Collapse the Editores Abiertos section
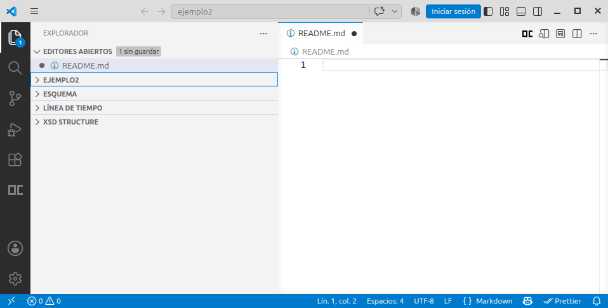Viewport: 608px width, 308px height. [x=37, y=51]
